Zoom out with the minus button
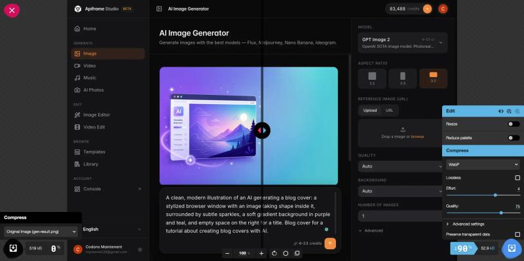The image size is (524, 261). 227,253
